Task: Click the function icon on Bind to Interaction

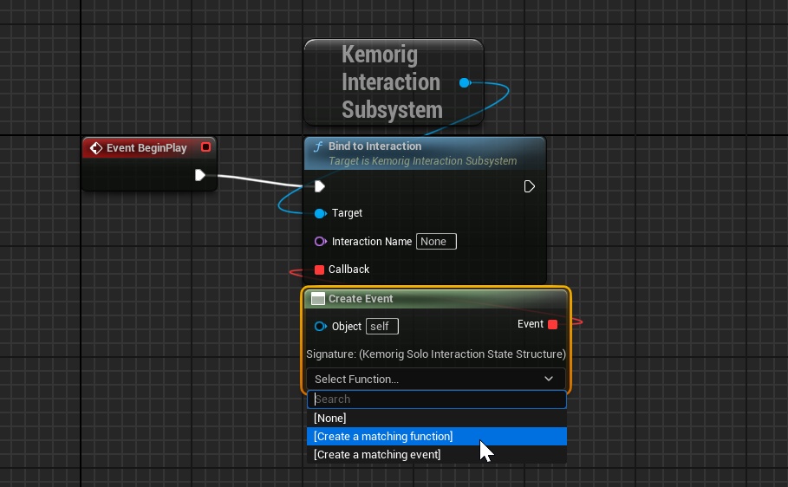Action: click(x=318, y=146)
